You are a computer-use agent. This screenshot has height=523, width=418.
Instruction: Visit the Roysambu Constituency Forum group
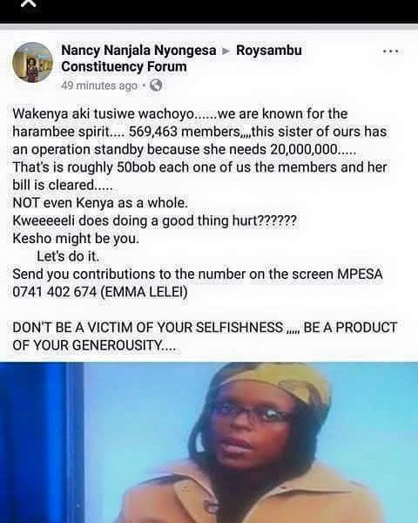(x=182, y=58)
